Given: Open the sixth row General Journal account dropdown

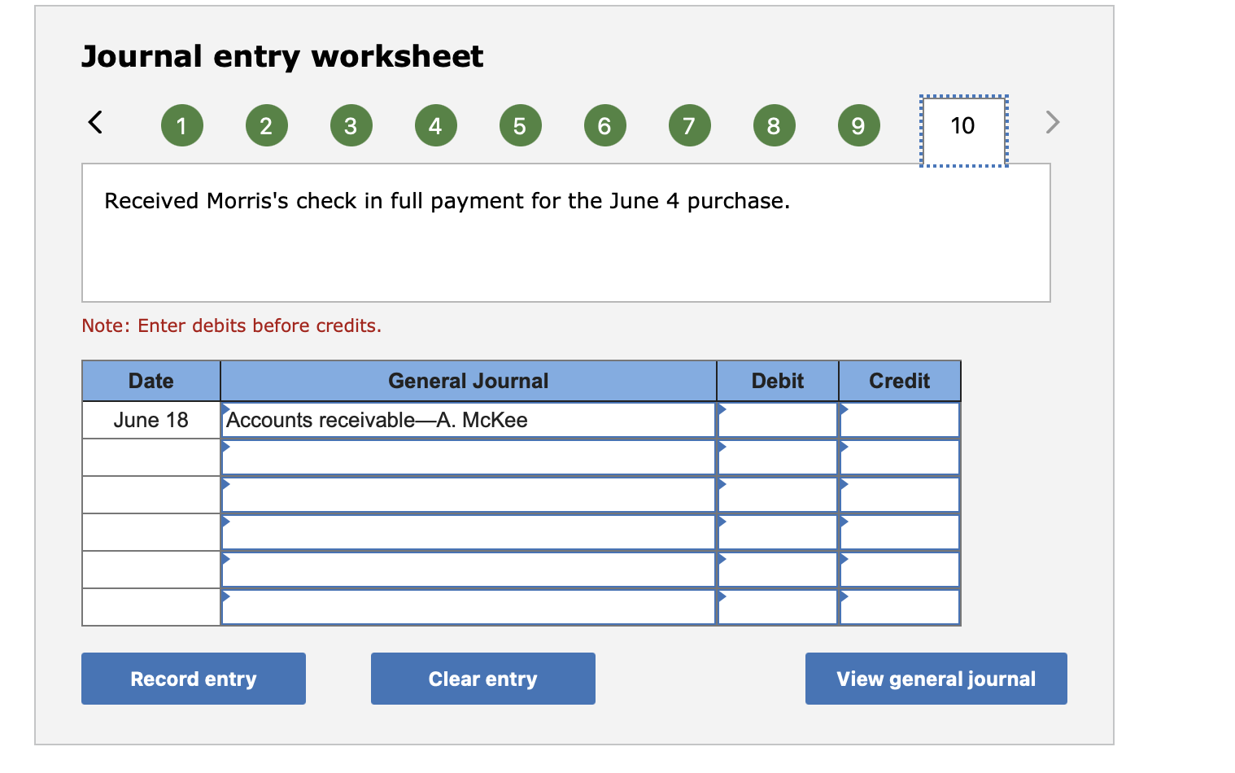Looking at the screenshot, I should (469, 607).
